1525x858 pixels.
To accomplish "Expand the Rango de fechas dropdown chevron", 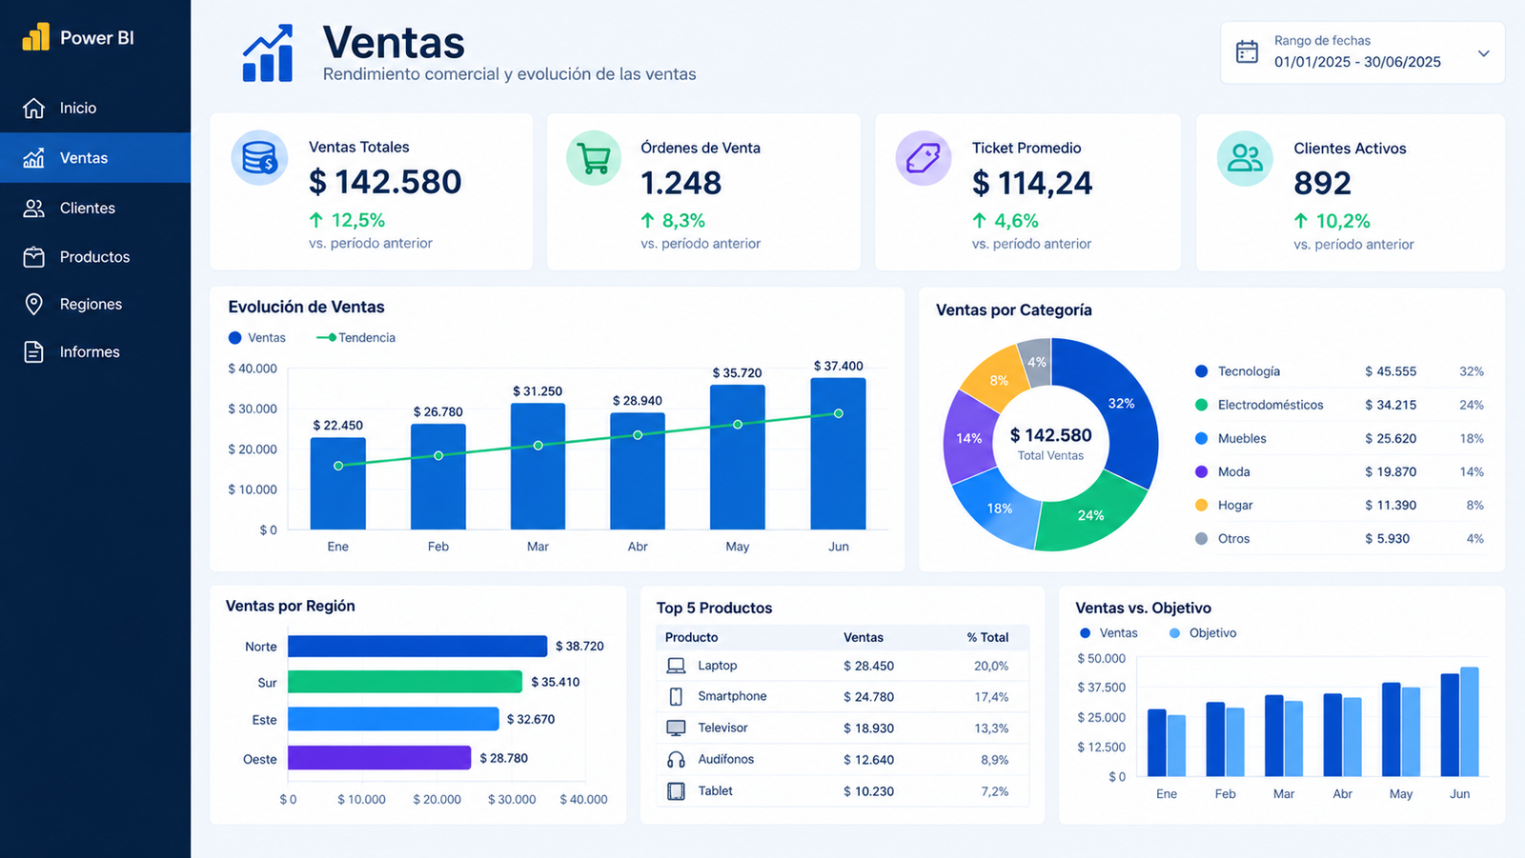I will click(1483, 53).
